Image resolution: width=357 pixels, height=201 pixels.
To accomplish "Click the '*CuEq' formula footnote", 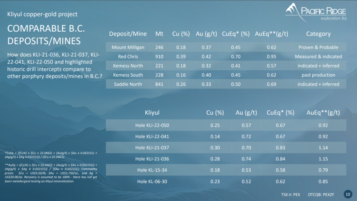I will click(51, 155).
